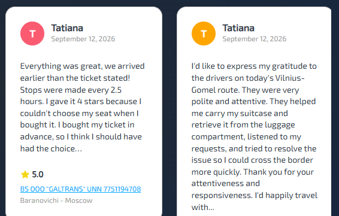
Task: Click the "polite and attentive" review line
Action: (x=253, y=102)
